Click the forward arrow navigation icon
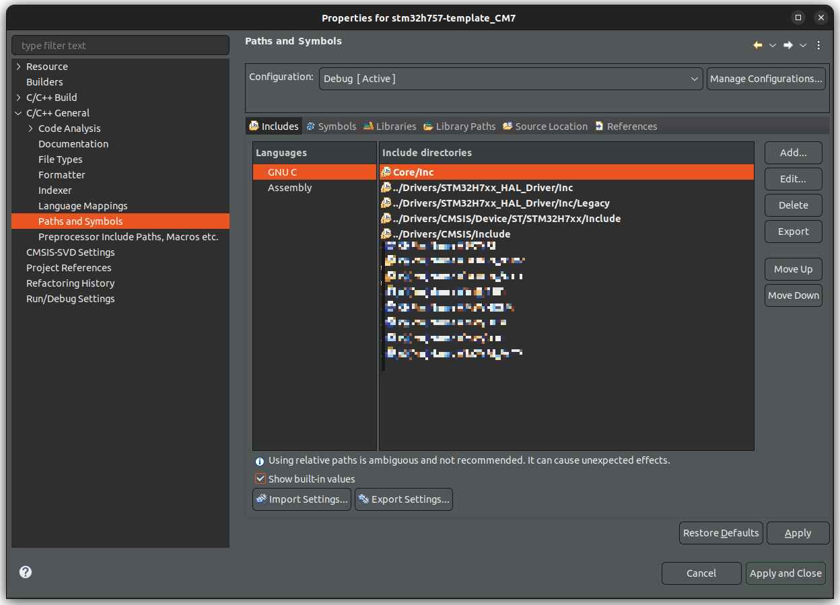 tap(788, 45)
